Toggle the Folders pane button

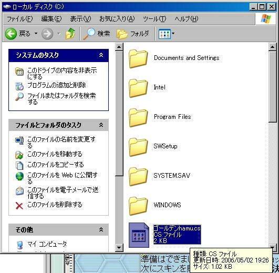coord(133,34)
